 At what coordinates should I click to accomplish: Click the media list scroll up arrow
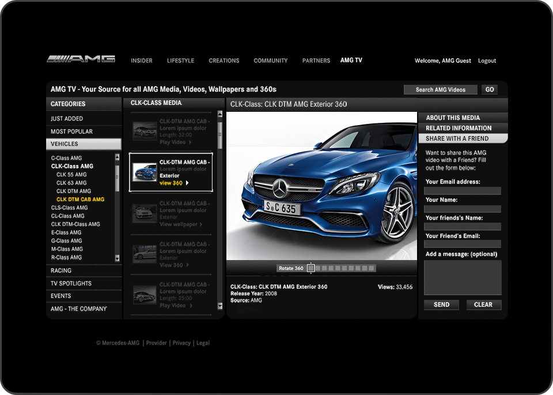pos(220,114)
